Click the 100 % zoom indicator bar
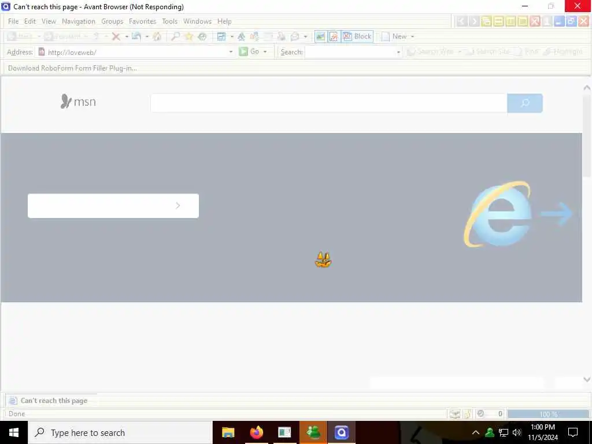 point(548,414)
